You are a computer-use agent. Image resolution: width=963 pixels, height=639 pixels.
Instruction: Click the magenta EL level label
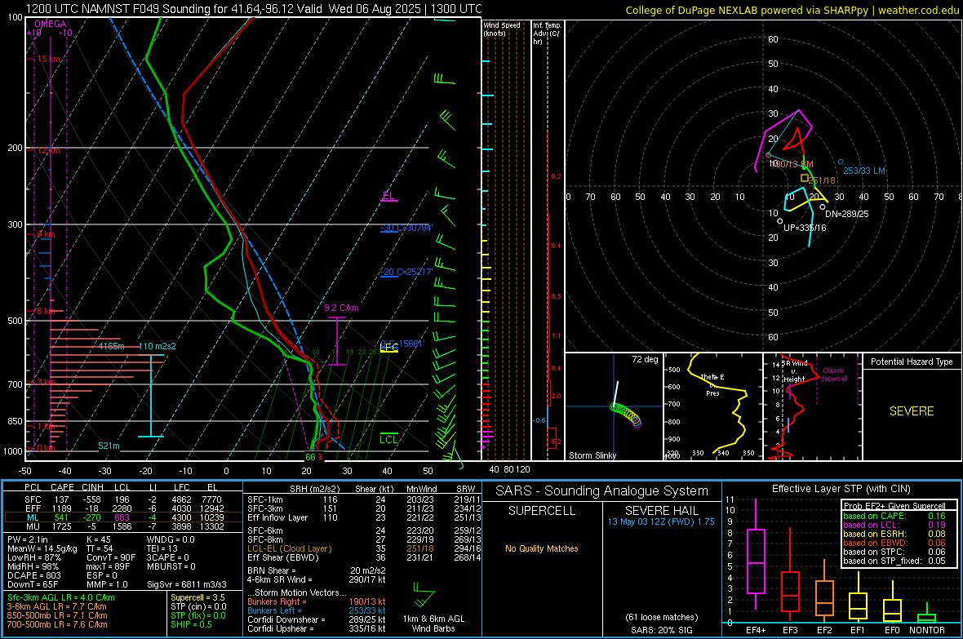click(388, 195)
